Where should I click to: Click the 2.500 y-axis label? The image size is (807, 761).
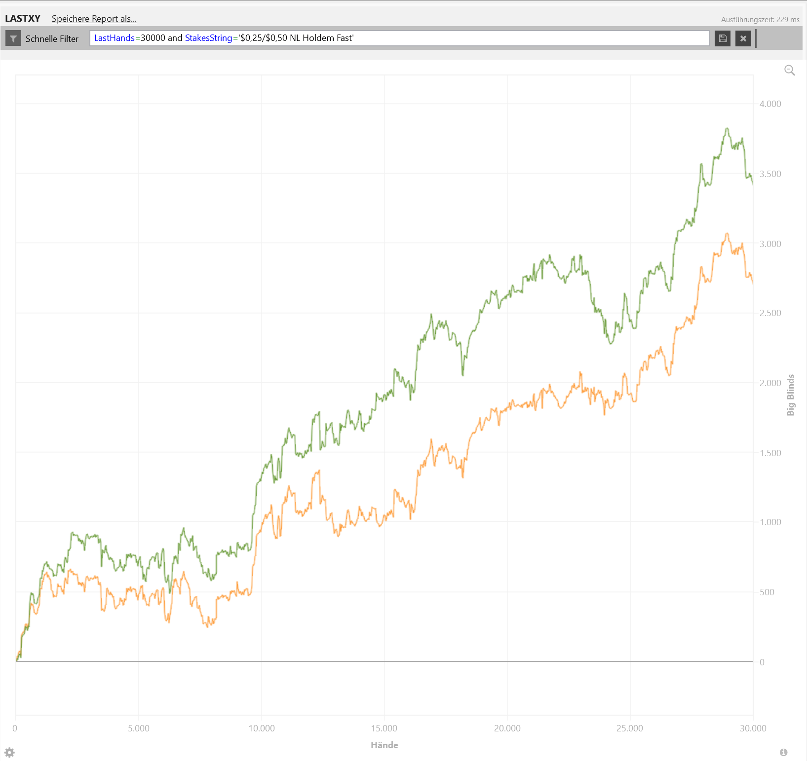point(770,313)
